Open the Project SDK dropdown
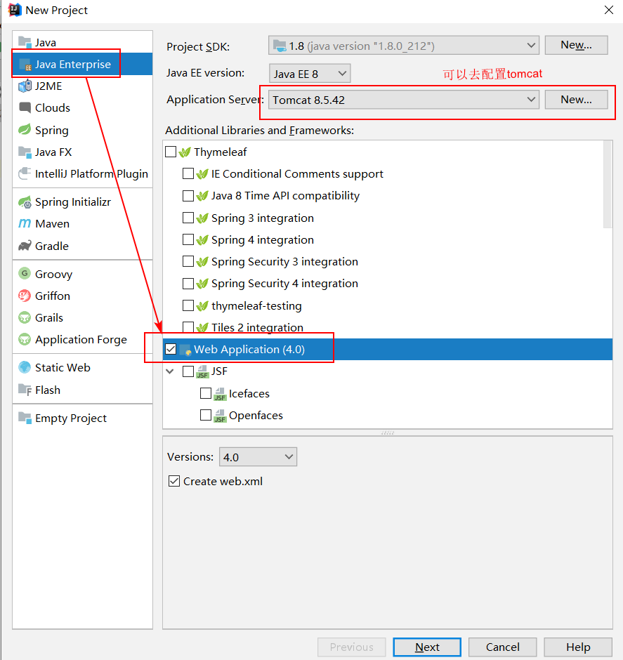The width and height of the screenshot is (623, 660). pyautogui.click(x=404, y=46)
